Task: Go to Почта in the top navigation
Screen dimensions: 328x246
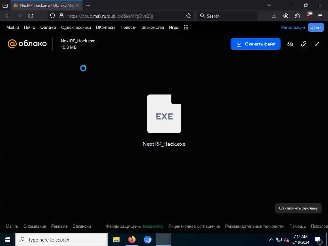Action: coord(29,28)
